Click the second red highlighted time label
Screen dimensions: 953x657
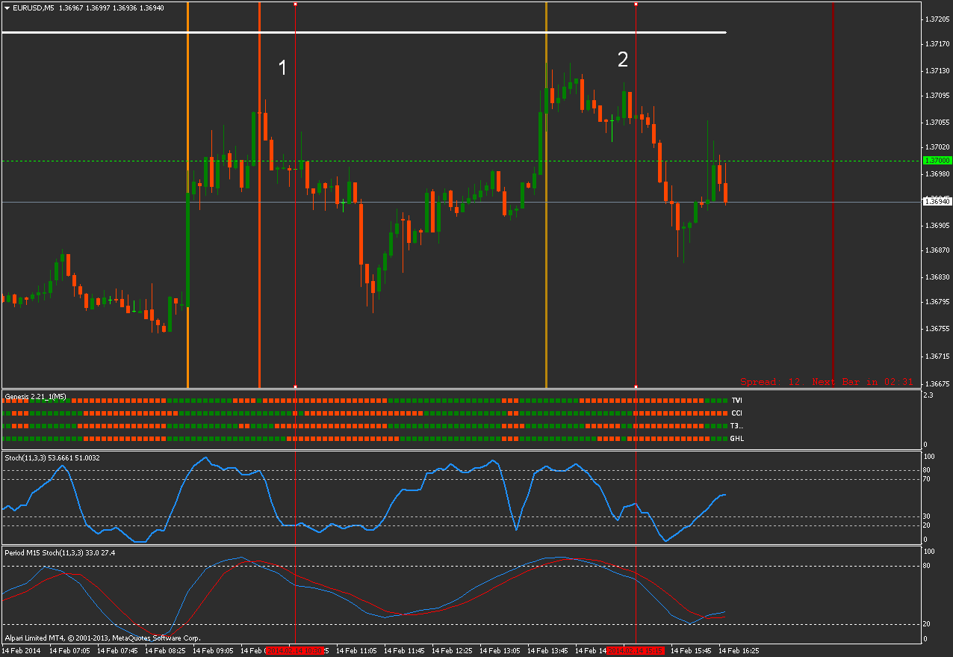pos(636,651)
